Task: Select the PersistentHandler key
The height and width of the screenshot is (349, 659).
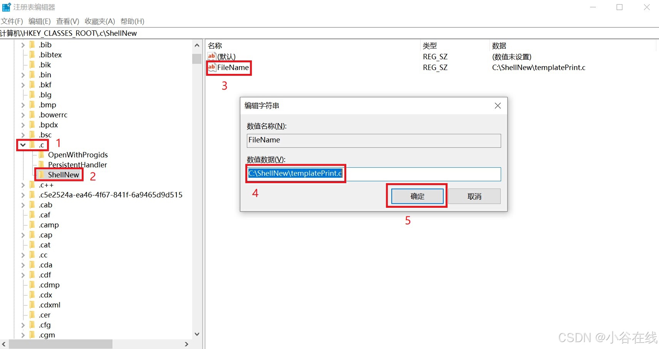Action: tap(77, 165)
